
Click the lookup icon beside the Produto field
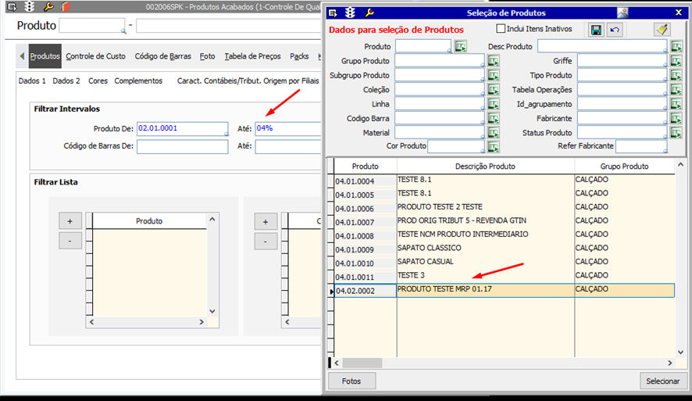click(460, 46)
